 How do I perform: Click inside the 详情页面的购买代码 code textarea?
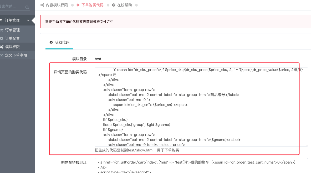[201, 107]
